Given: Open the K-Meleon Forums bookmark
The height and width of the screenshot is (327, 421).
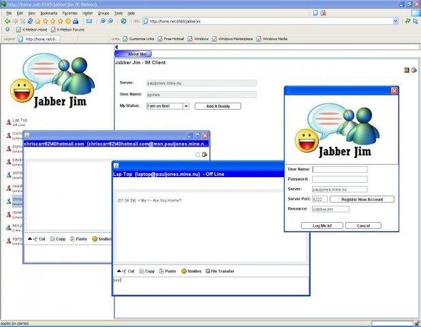Looking at the screenshot, I should (x=67, y=29).
